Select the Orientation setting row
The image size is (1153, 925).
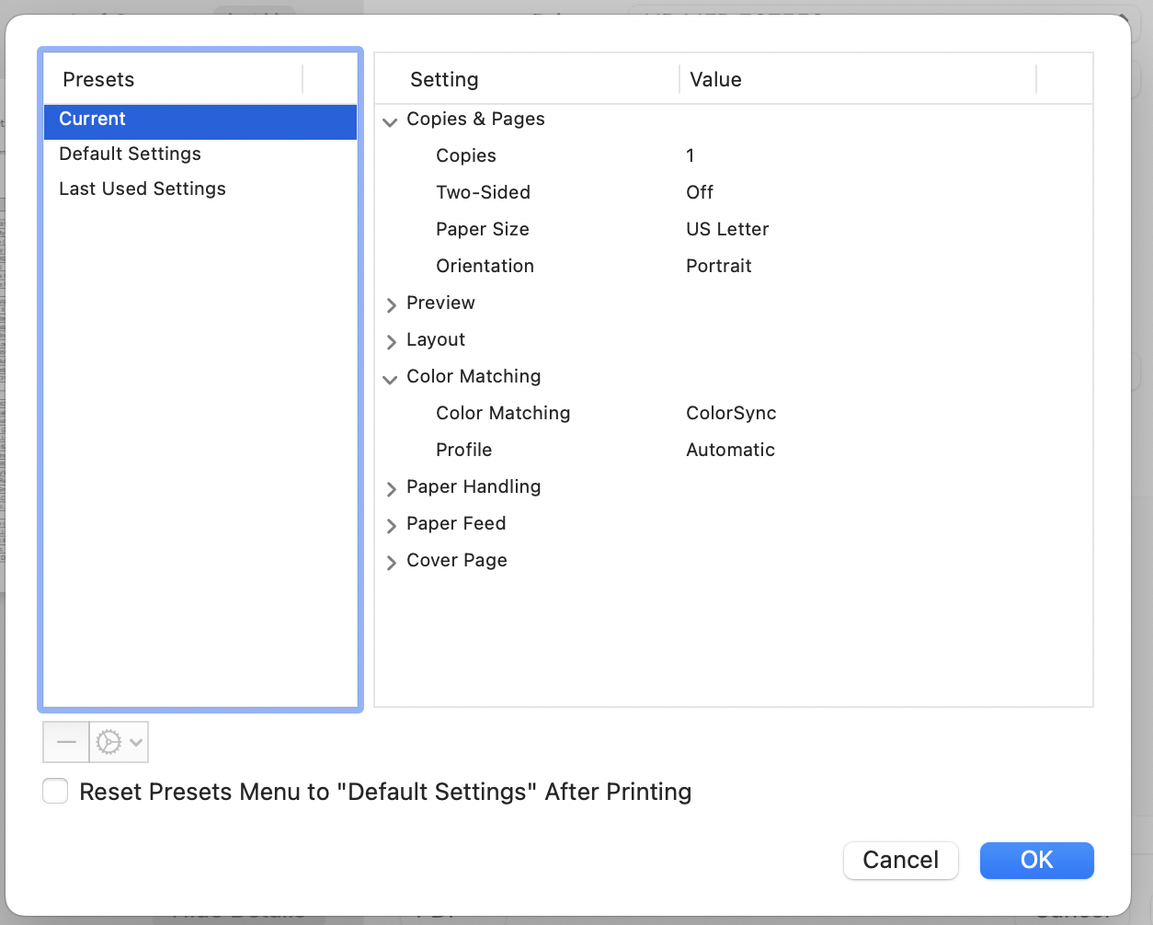pyautogui.click(x=485, y=267)
